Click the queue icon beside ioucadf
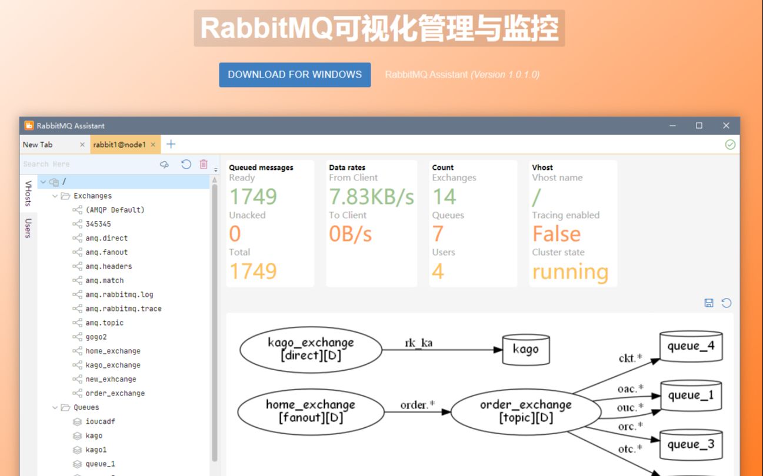 click(x=77, y=421)
